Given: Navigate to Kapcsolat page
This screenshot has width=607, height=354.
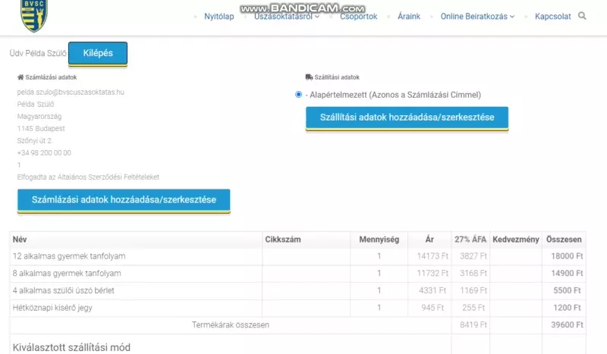Looking at the screenshot, I should tap(553, 17).
